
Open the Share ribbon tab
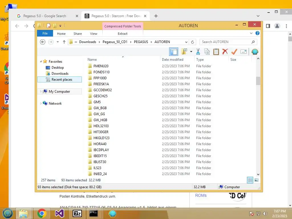78,34
